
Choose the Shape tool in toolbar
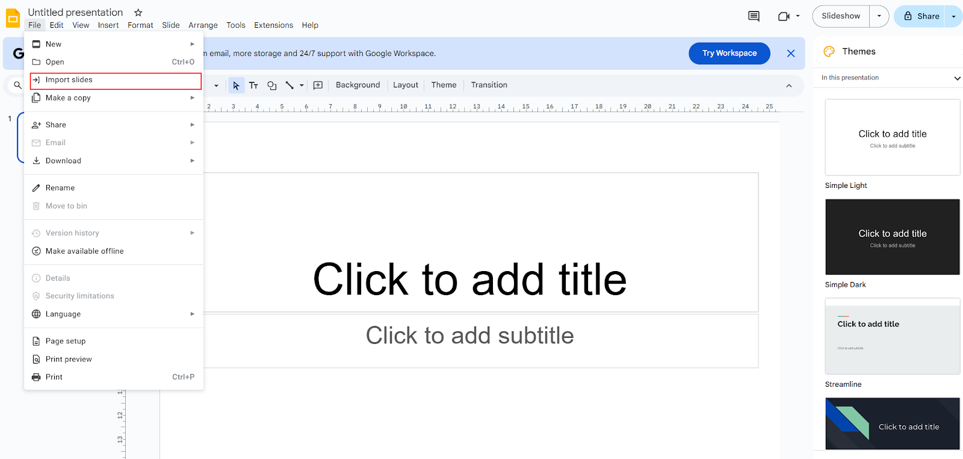pos(272,86)
